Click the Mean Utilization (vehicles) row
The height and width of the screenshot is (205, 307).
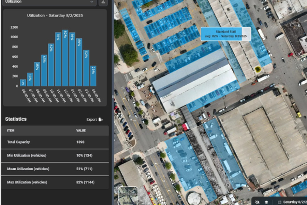[55, 169]
